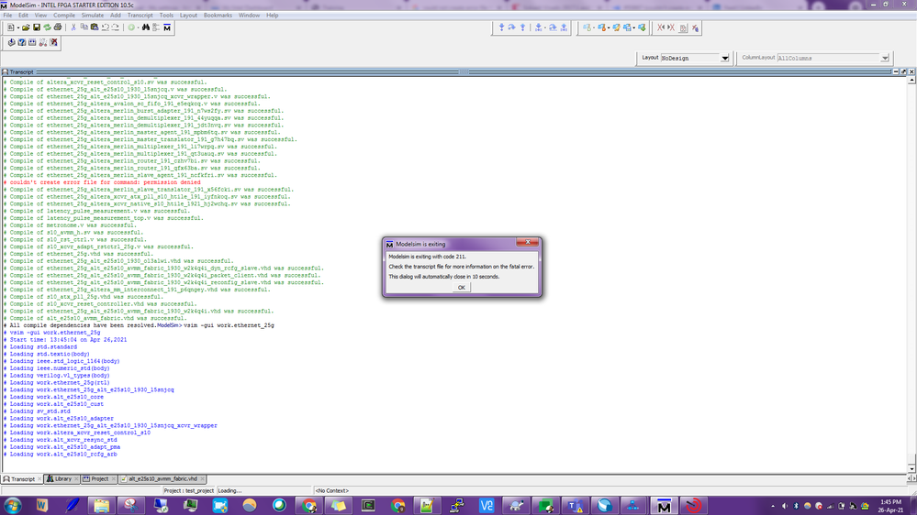Click the Cut scissors icon
Screen dimensions: 917x515
coord(73,27)
